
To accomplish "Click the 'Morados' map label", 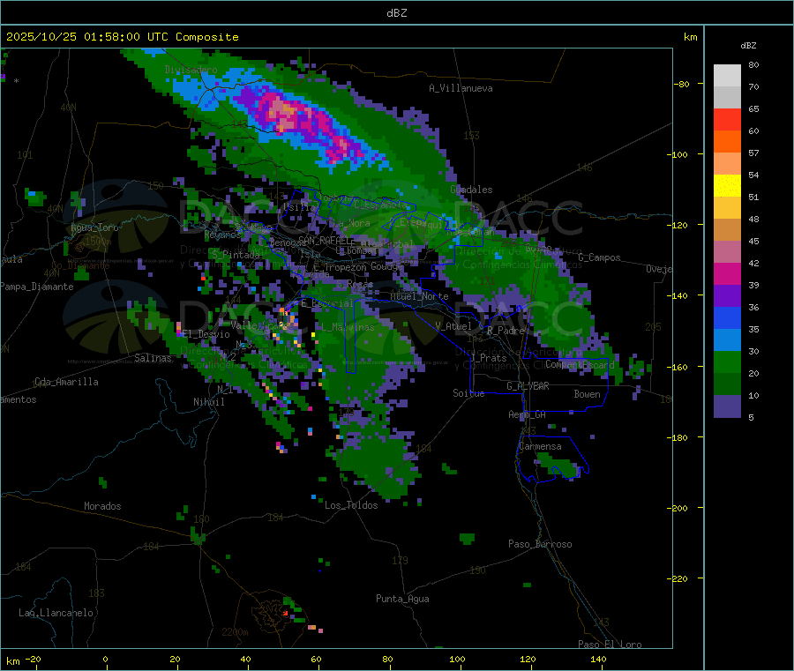I will (102, 506).
